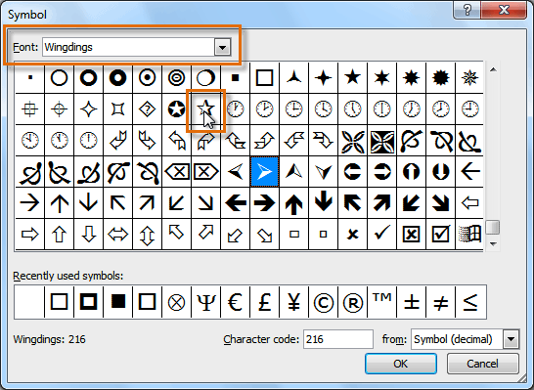The width and height of the screenshot is (534, 390).
Task: Cancel the Symbol dialog
Action: click(482, 364)
